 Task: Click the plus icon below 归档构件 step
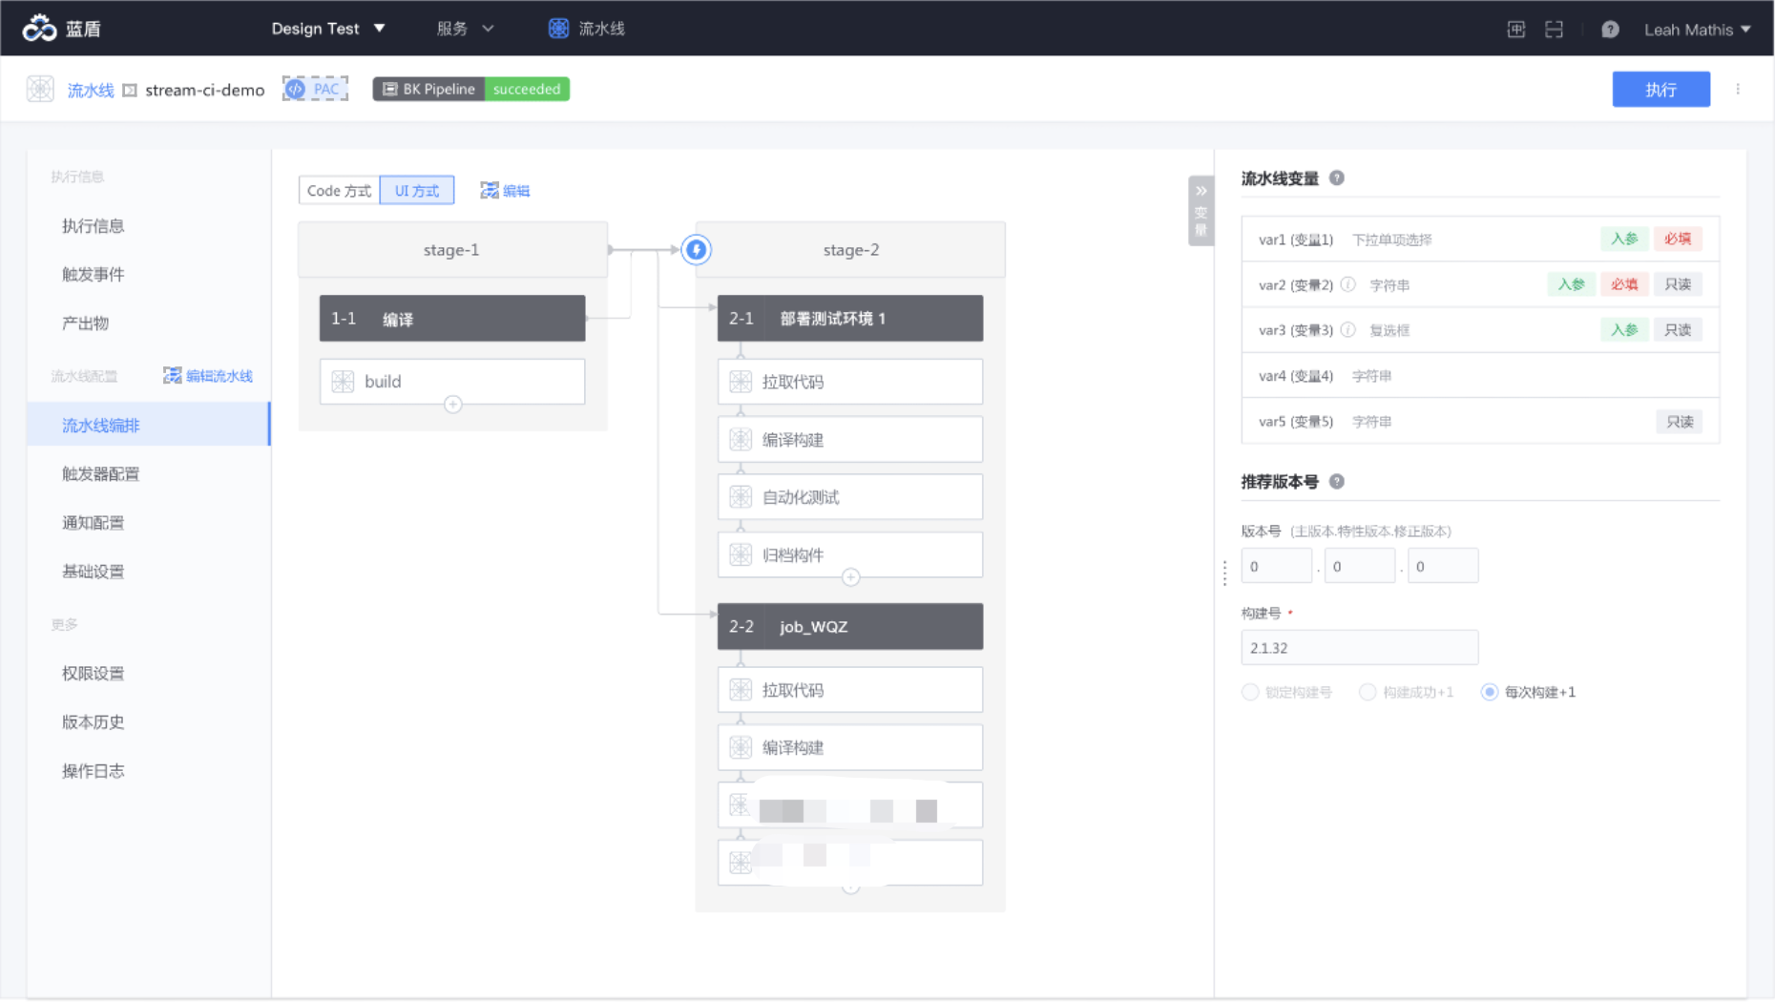tap(850, 577)
